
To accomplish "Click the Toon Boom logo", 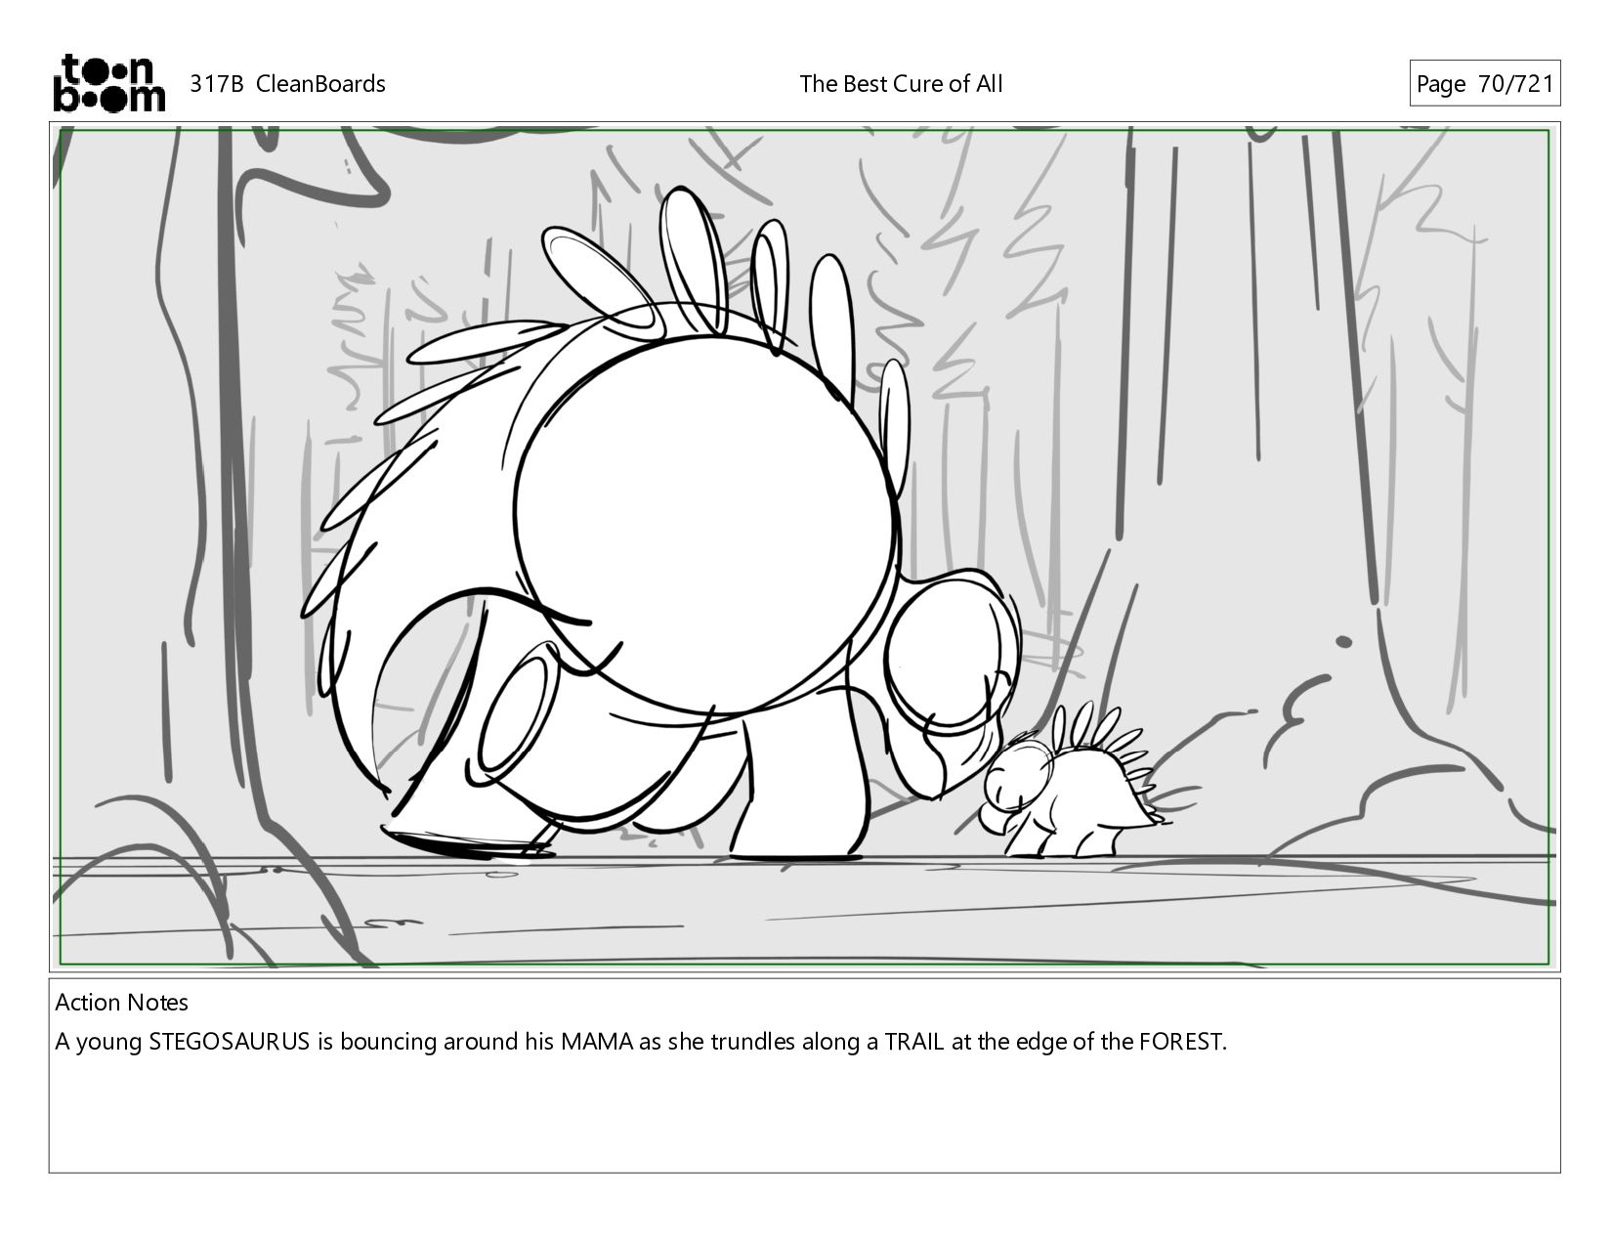I will [108, 83].
